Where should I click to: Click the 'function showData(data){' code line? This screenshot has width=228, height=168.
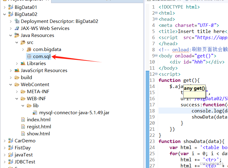click(x=191, y=141)
